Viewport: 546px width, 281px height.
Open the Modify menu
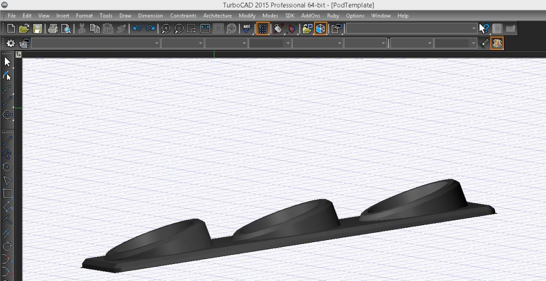click(247, 15)
